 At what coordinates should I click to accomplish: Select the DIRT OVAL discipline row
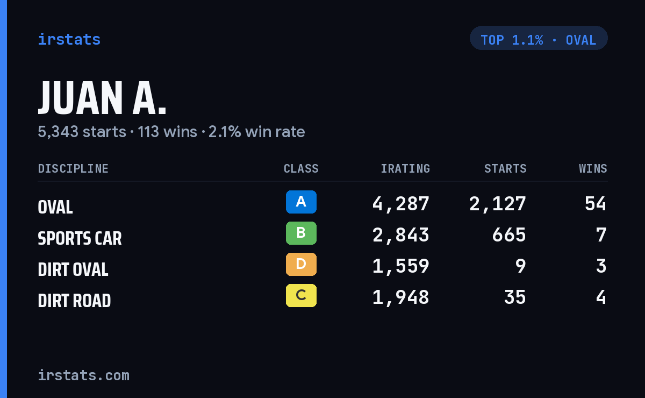click(x=322, y=266)
